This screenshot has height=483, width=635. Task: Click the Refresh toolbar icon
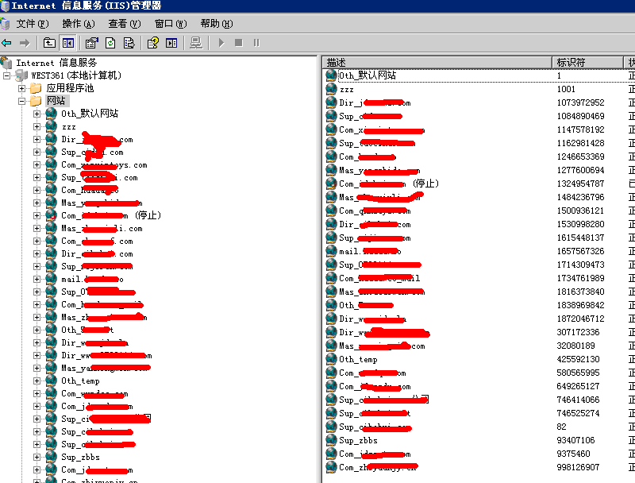[x=110, y=43]
